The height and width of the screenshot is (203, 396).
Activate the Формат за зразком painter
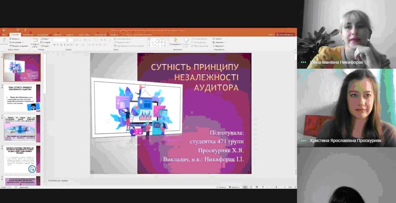click(x=19, y=46)
